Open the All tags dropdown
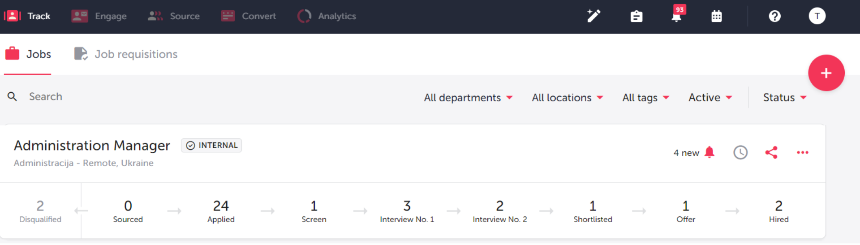 tap(645, 98)
